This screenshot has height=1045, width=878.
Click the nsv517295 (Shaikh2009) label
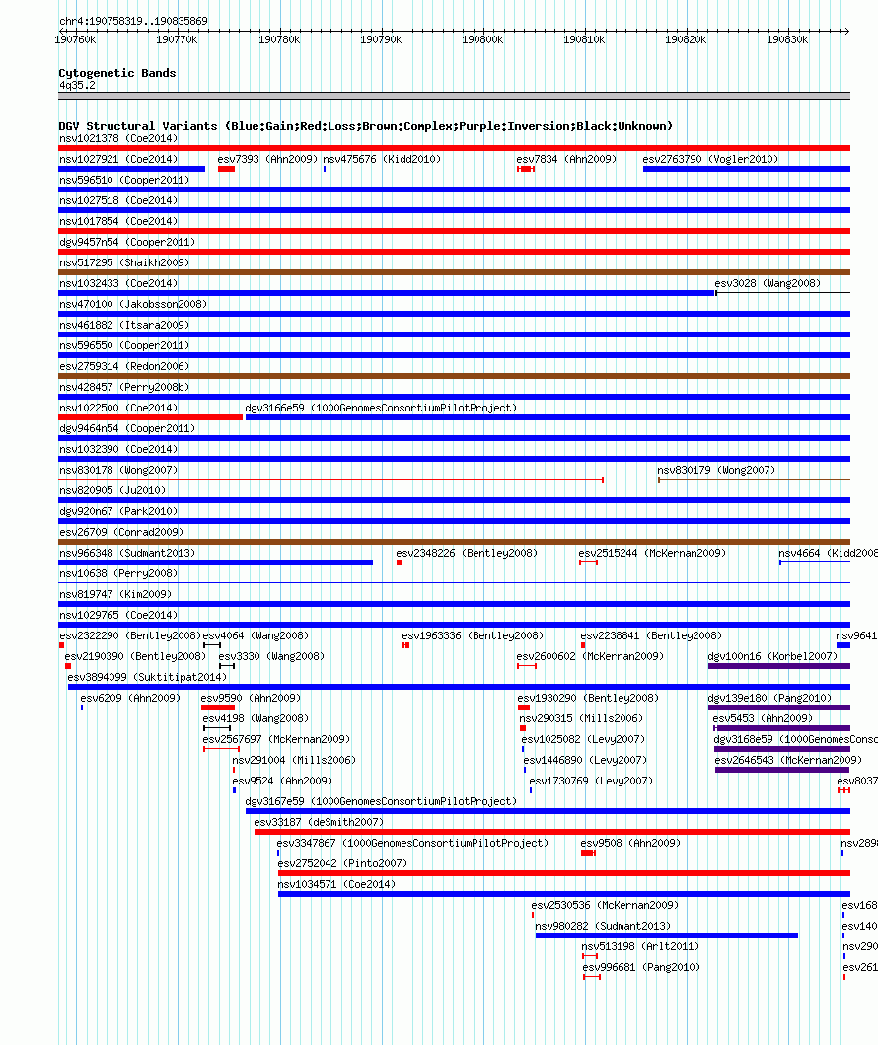tap(124, 262)
